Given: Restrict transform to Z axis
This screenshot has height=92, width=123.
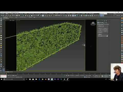Looking at the screenshot, I should pos(99,16).
